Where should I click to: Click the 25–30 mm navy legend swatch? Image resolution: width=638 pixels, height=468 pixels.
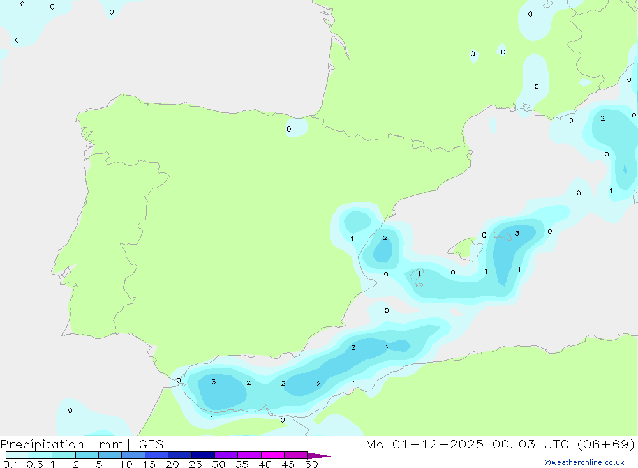[203, 455]
